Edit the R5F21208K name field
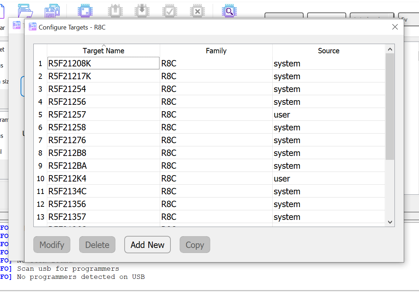Image resolution: width=419 pixels, height=292 pixels. pyautogui.click(x=103, y=63)
